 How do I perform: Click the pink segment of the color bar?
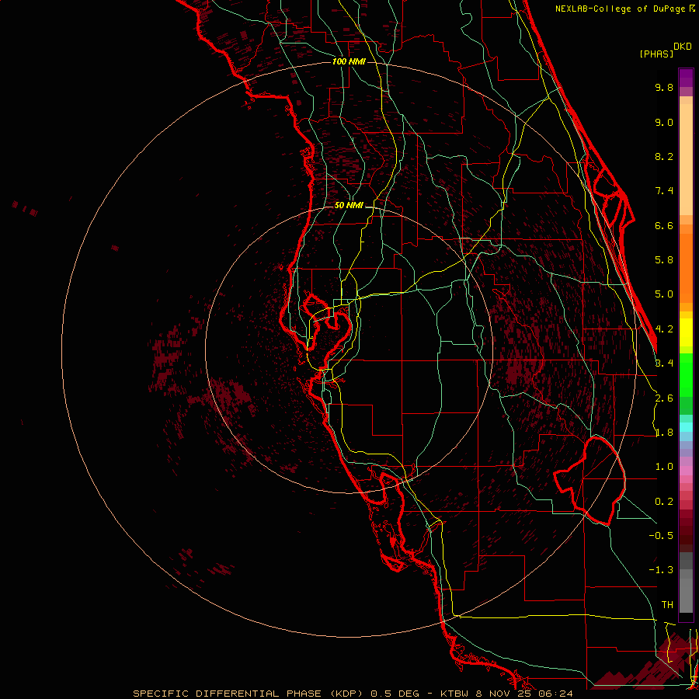[x=686, y=471]
